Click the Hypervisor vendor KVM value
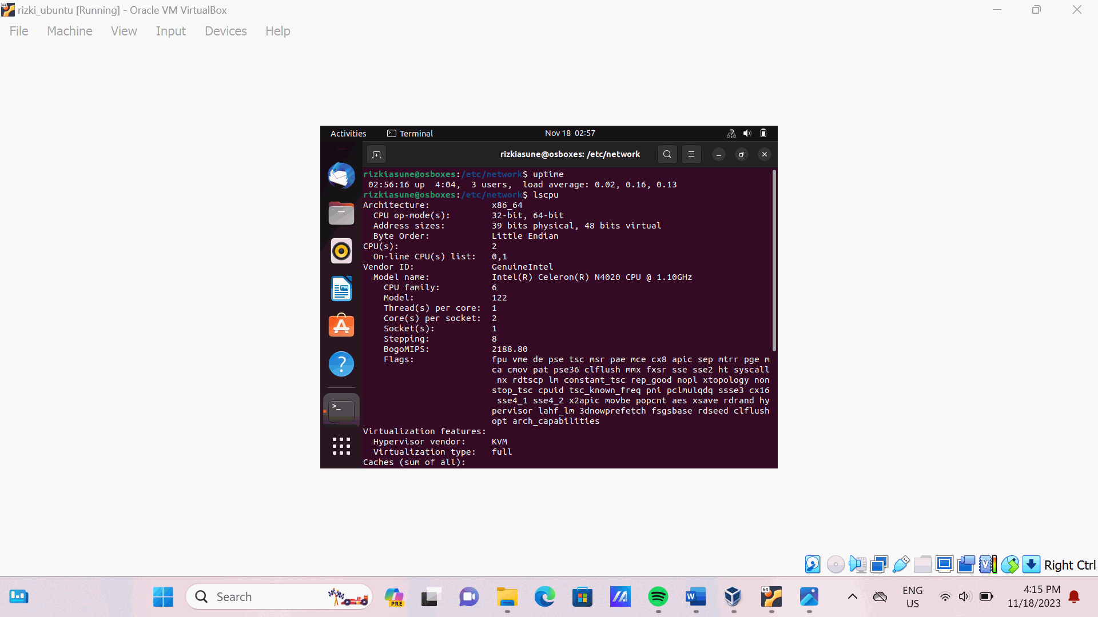The height and width of the screenshot is (617, 1098). (x=499, y=442)
